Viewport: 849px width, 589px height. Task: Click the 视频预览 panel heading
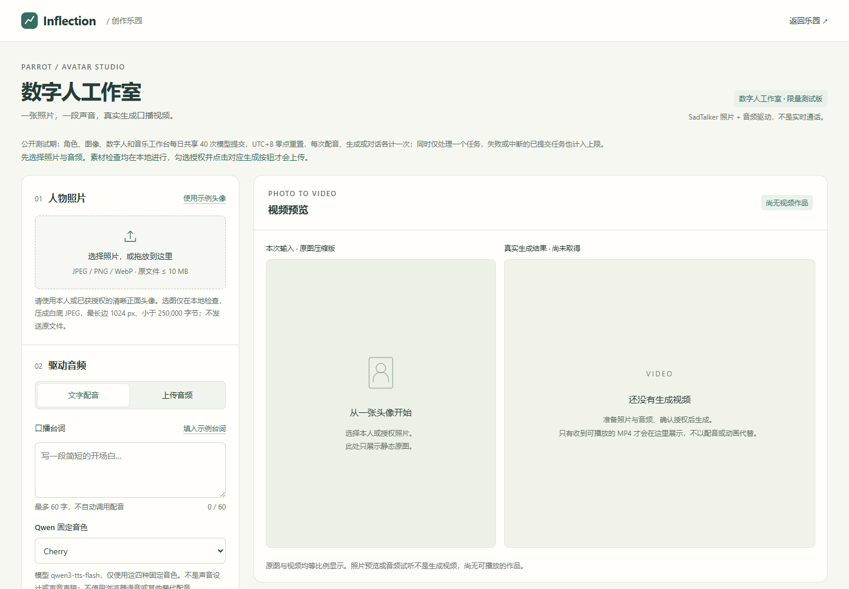coord(288,210)
